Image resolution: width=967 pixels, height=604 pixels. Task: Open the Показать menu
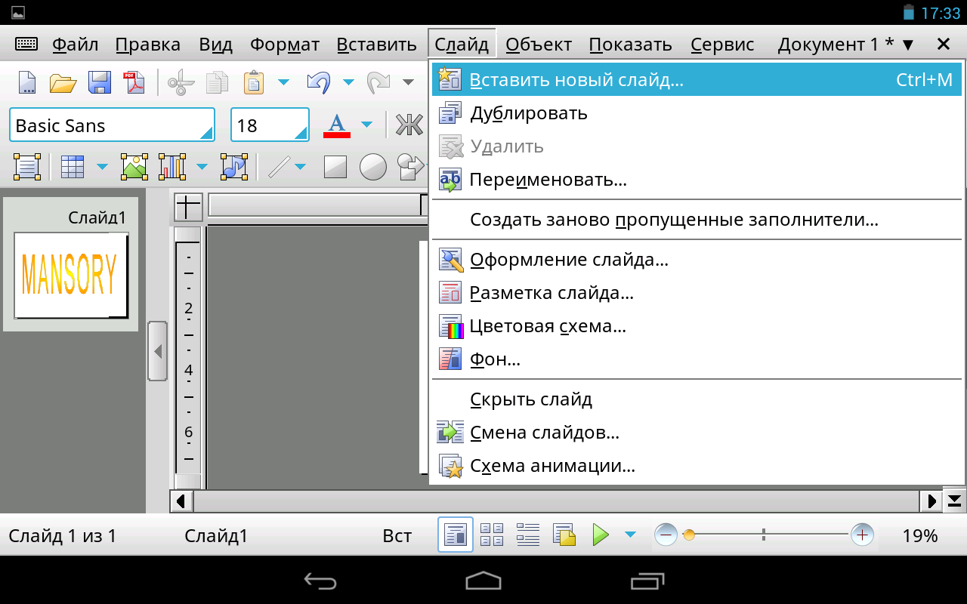coord(631,45)
